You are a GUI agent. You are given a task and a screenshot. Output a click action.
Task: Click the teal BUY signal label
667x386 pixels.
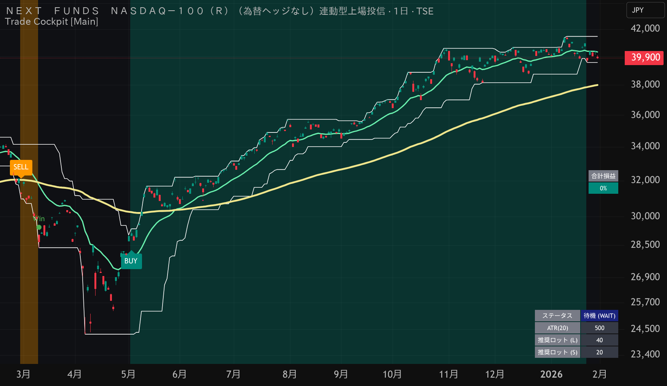coord(131,261)
